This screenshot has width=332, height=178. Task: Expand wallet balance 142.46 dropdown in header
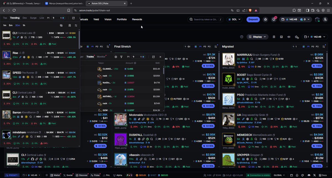295,19
